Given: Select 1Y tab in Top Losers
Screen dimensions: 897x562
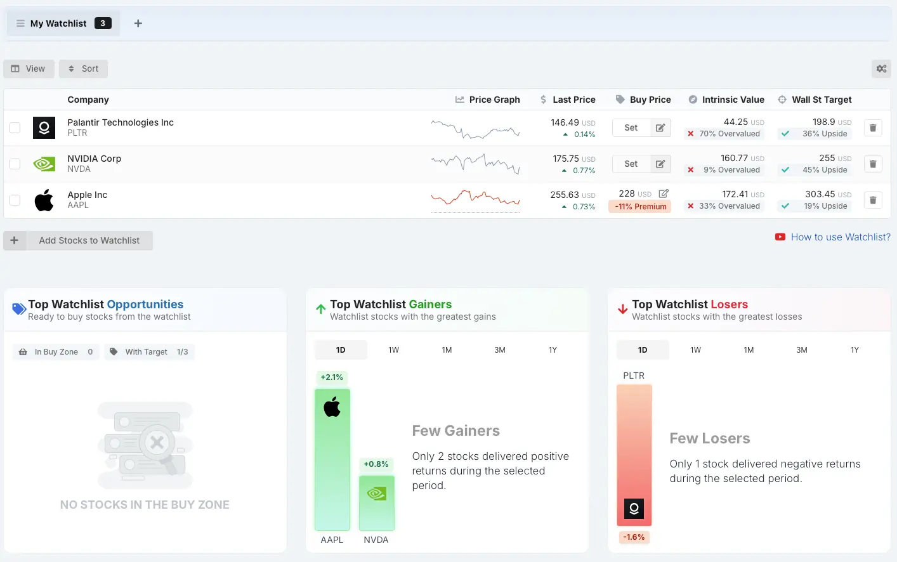Looking at the screenshot, I should coord(854,350).
